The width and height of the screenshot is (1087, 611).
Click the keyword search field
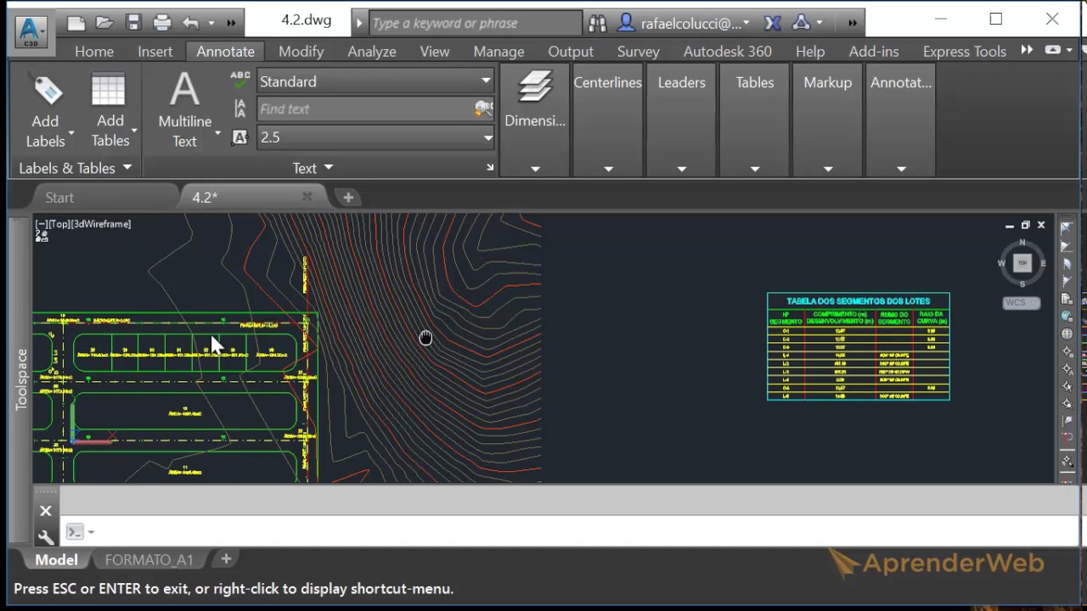476,23
